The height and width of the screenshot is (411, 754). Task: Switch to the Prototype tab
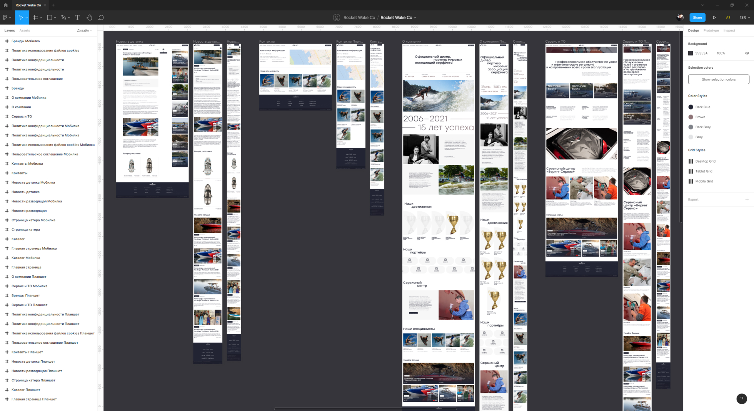tap(711, 31)
